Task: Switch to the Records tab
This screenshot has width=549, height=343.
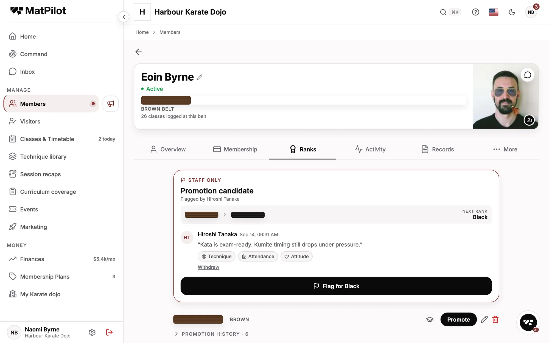Action: (x=438, y=149)
